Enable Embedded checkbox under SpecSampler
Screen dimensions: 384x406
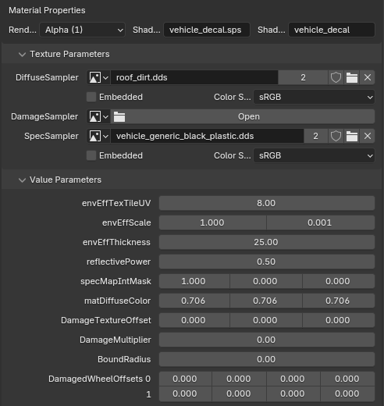point(91,155)
